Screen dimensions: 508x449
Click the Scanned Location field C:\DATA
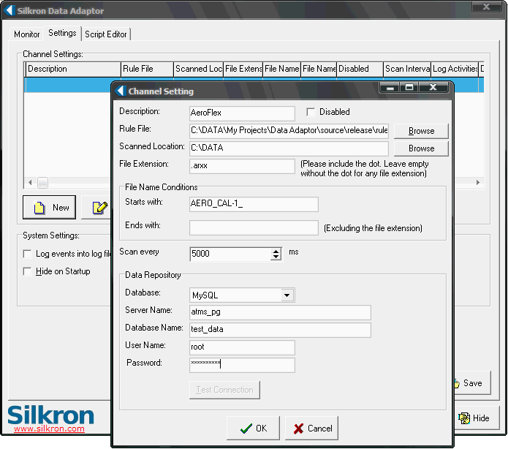(289, 148)
